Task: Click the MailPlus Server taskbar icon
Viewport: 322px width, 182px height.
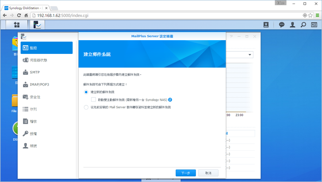Action: pyautogui.click(x=38, y=25)
